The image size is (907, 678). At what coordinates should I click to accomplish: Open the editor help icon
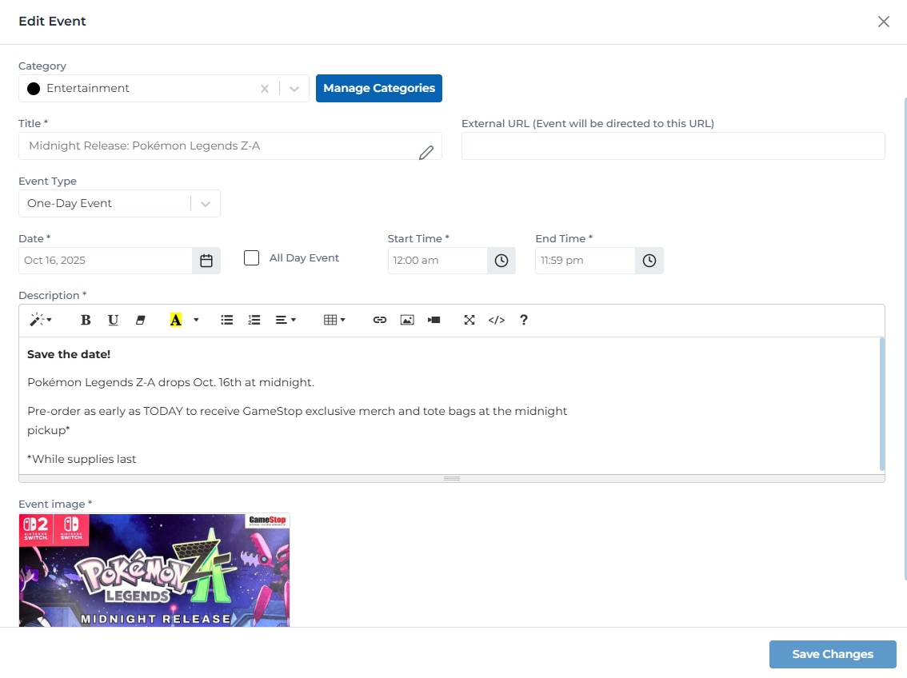coord(523,320)
